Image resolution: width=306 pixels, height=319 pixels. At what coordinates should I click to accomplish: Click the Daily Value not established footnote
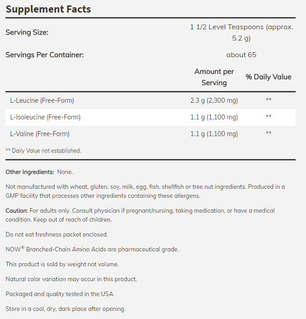click(x=43, y=151)
